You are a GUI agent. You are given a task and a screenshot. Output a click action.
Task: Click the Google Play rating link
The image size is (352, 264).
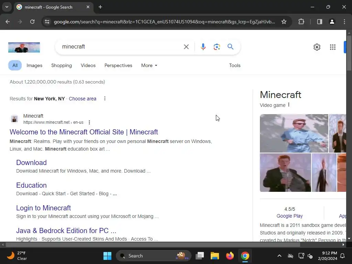coord(289,216)
